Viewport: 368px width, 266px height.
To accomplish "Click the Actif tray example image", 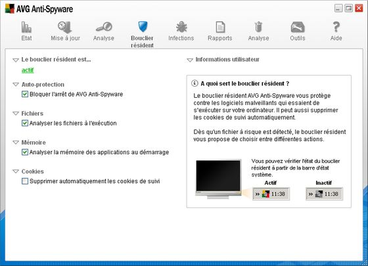I will (271, 194).
